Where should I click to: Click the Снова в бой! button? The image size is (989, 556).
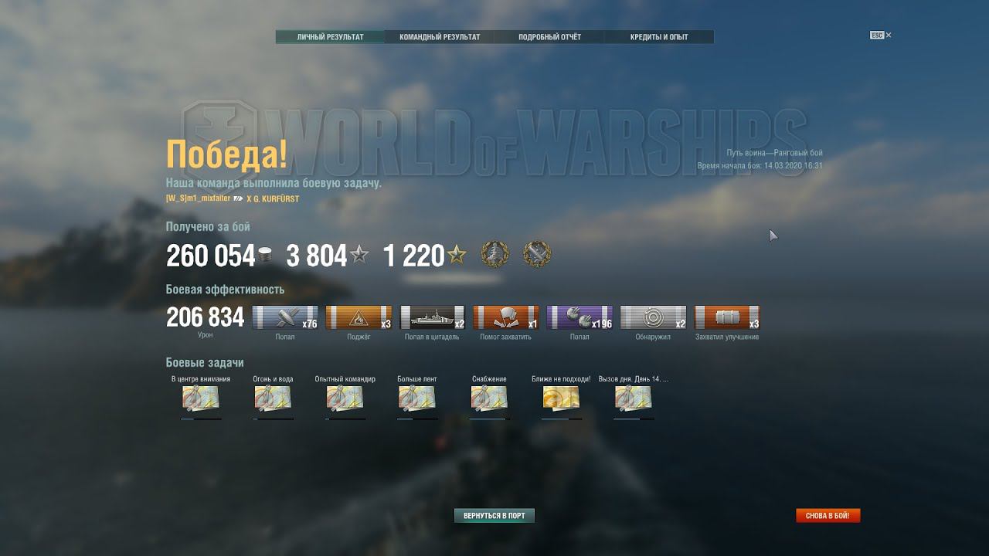(x=828, y=515)
